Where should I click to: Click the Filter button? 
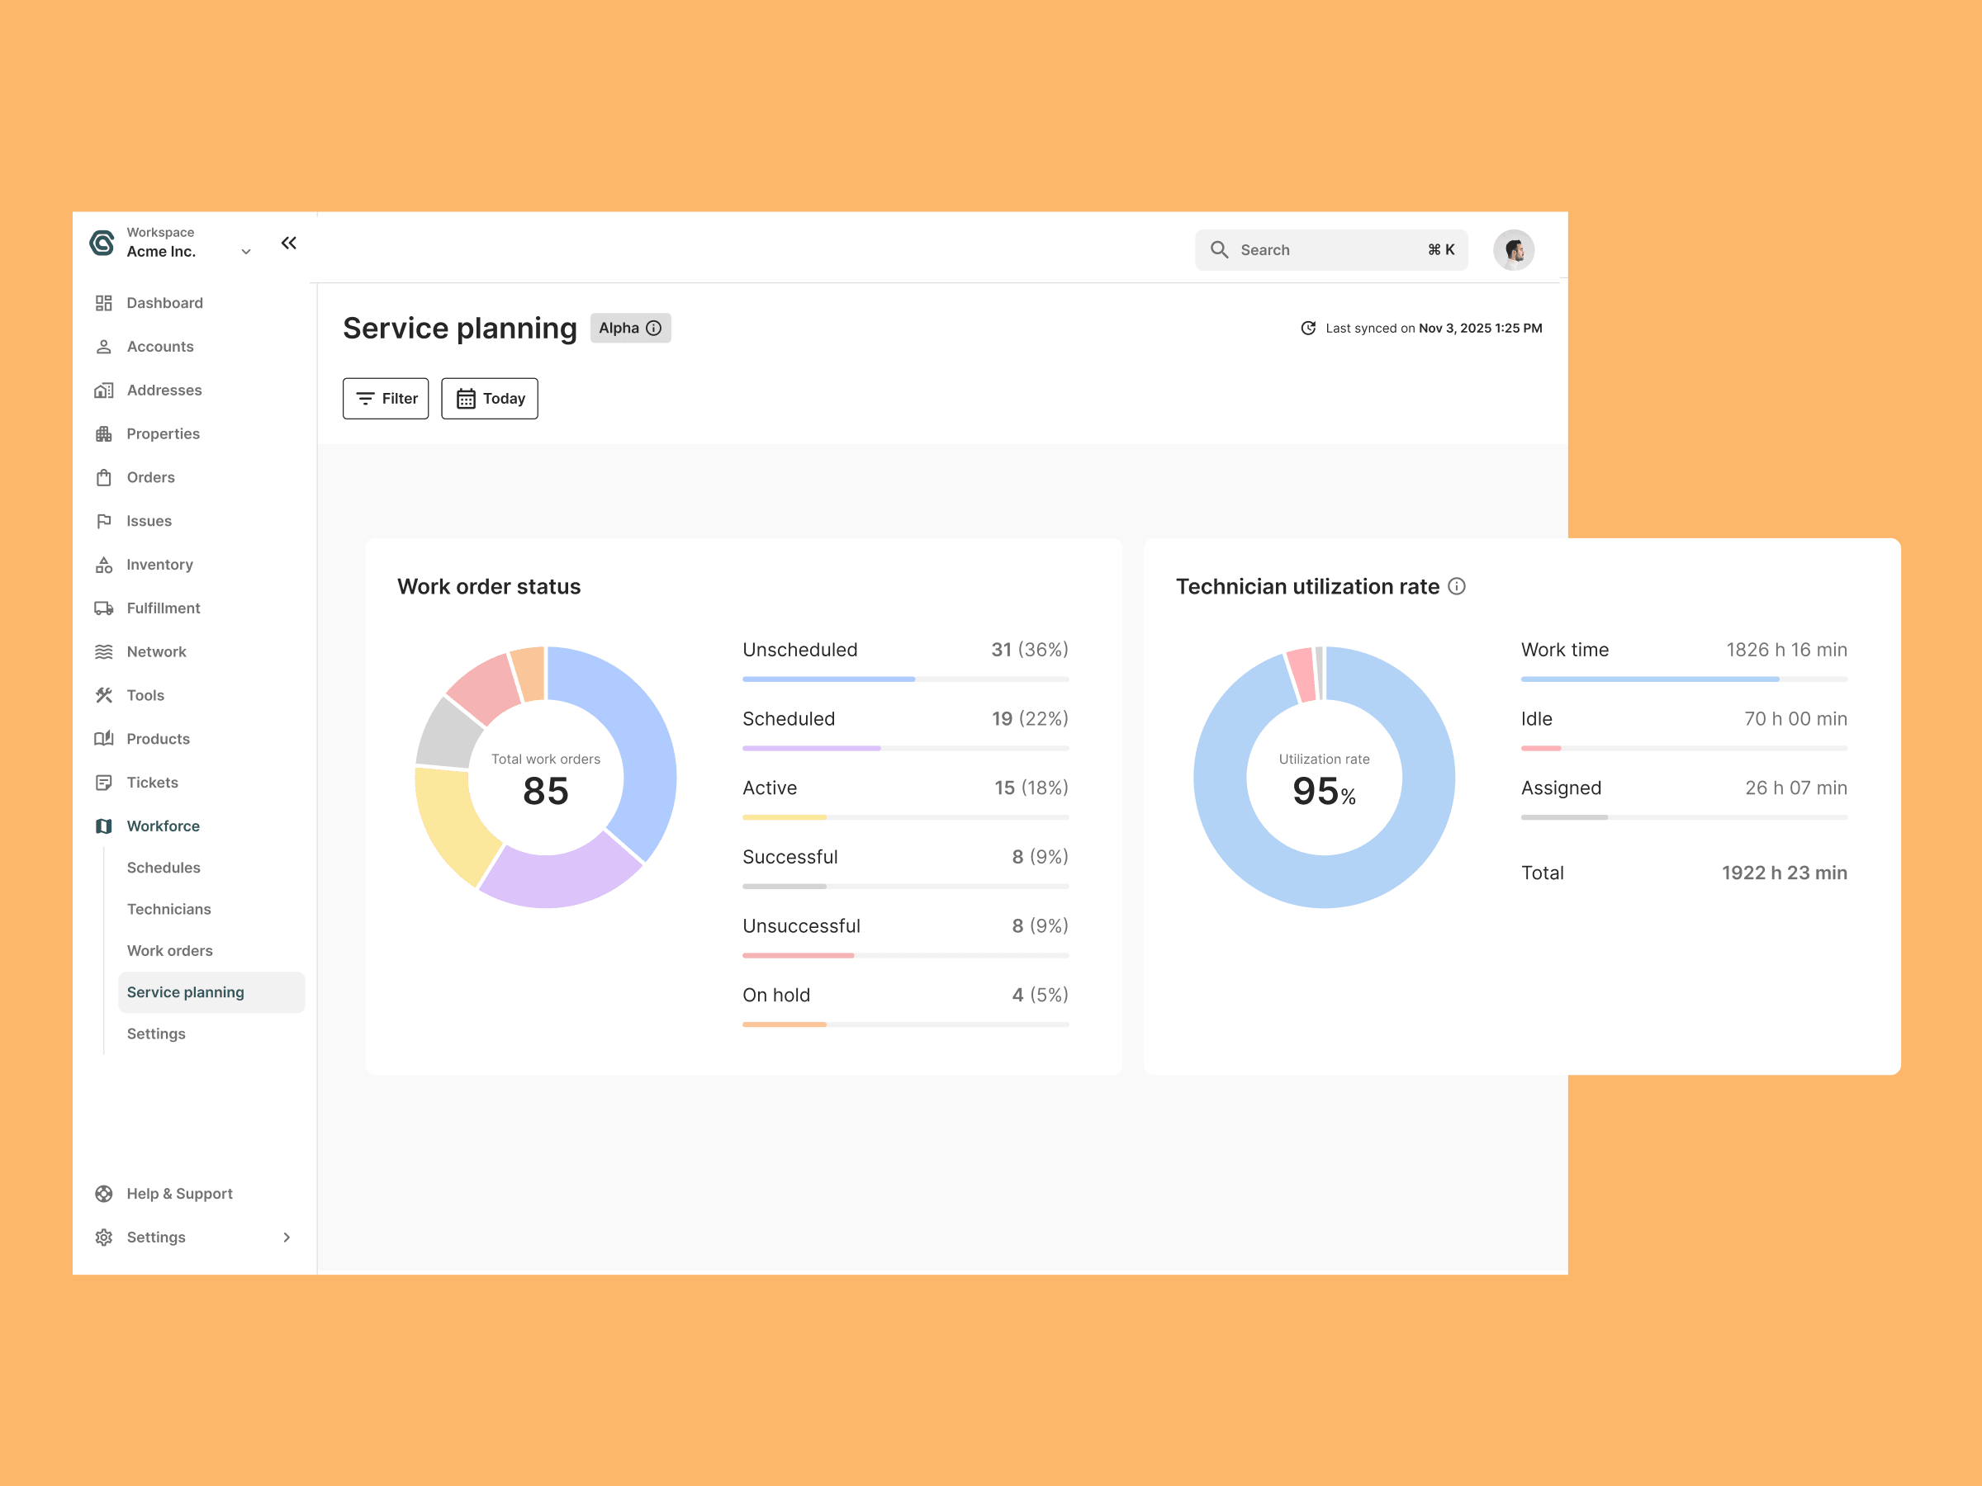pos(386,399)
